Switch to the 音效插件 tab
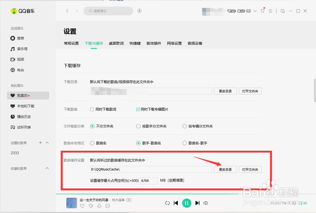 [154, 43]
